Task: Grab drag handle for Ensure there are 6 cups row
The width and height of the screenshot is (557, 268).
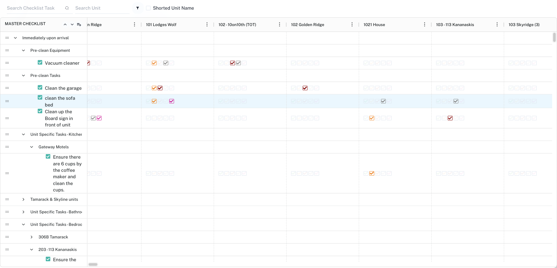Action: [7, 173]
